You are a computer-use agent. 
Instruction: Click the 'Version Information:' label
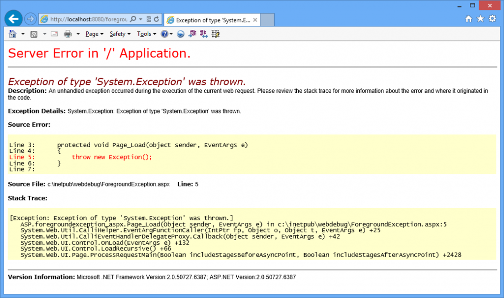click(41, 277)
